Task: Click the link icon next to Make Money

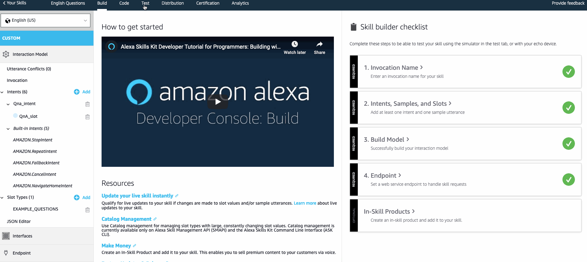Action: [134, 246]
